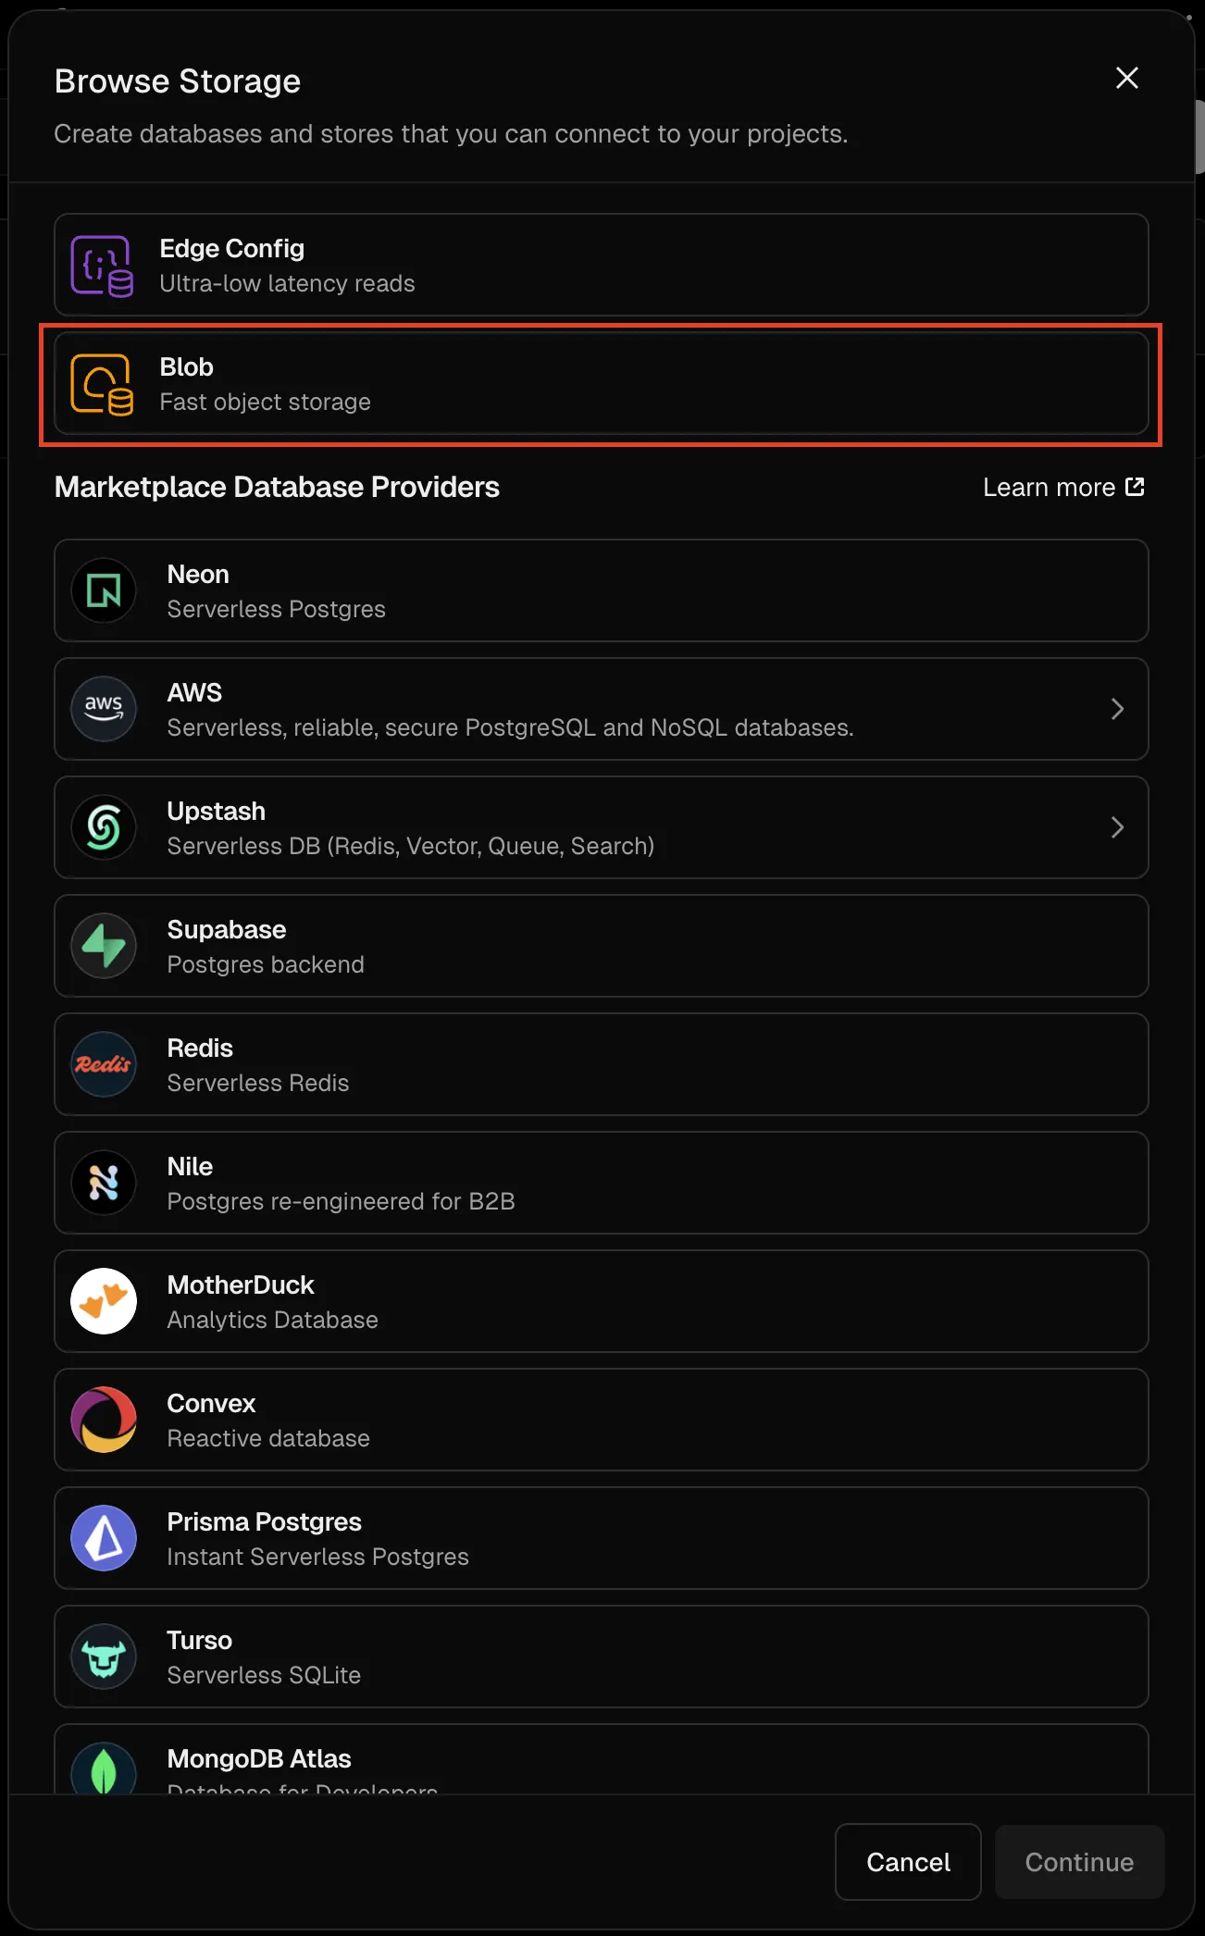The height and width of the screenshot is (1936, 1205).
Task: Close the Browse Storage dialog
Action: (x=1126, y=79)
